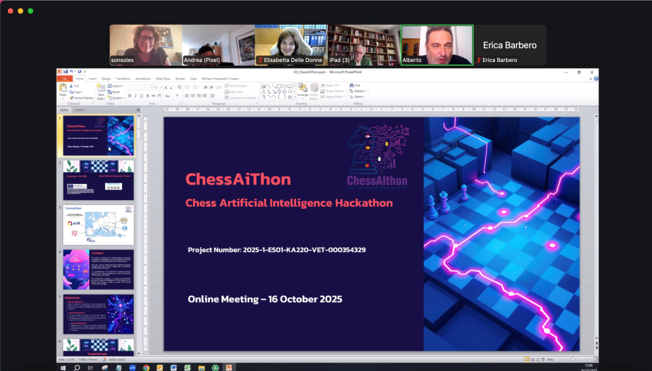
Task: Switch to the Outline pane tab
Action: click(x=80, y=110)
